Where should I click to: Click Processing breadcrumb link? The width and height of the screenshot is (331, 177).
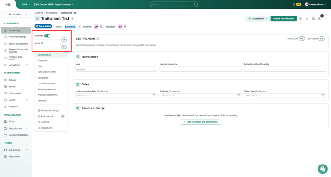(x=51, y=13)
